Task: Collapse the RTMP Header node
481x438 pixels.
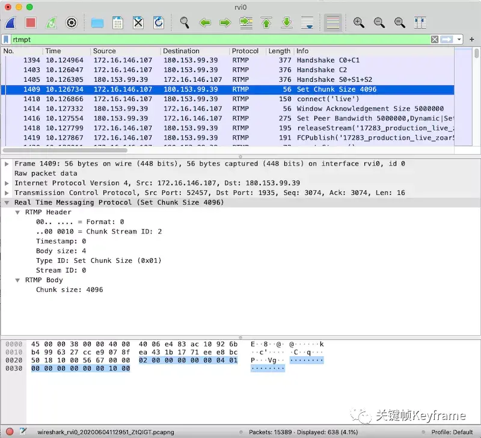Action: [17, 212]
